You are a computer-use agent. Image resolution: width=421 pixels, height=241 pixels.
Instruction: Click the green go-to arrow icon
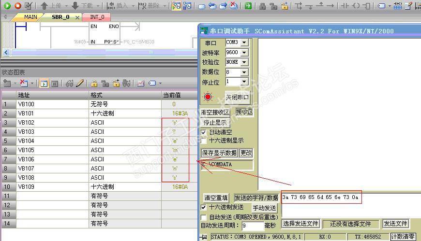pos(248,5)
